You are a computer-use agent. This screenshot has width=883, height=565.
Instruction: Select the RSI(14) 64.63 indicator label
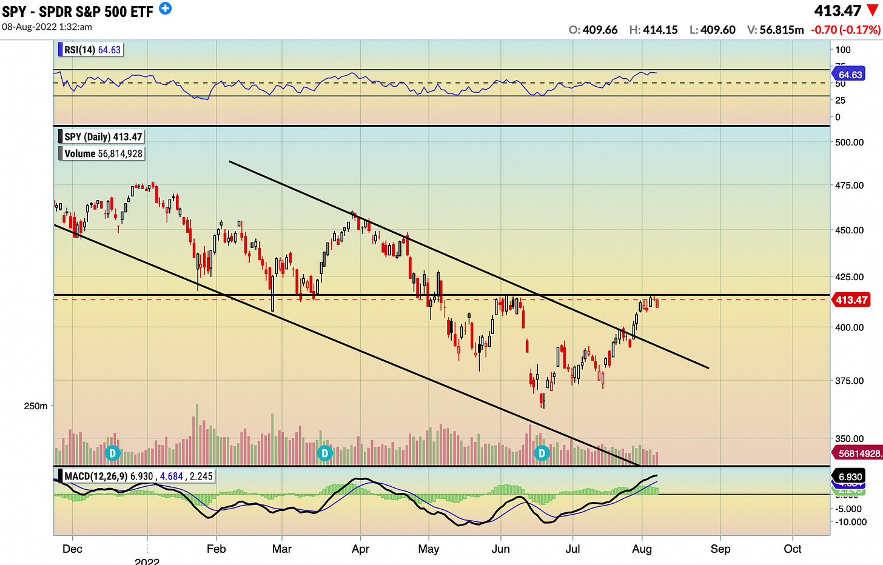pos(91,50)
